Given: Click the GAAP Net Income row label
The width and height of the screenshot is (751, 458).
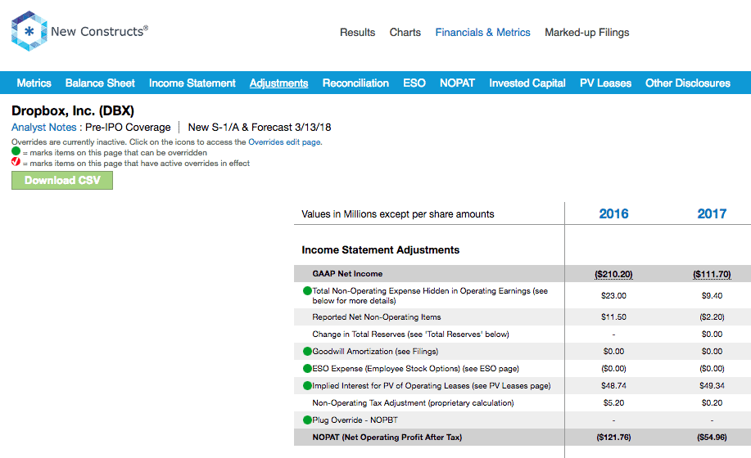Looking at the screenshot, I should pos(347,274).
